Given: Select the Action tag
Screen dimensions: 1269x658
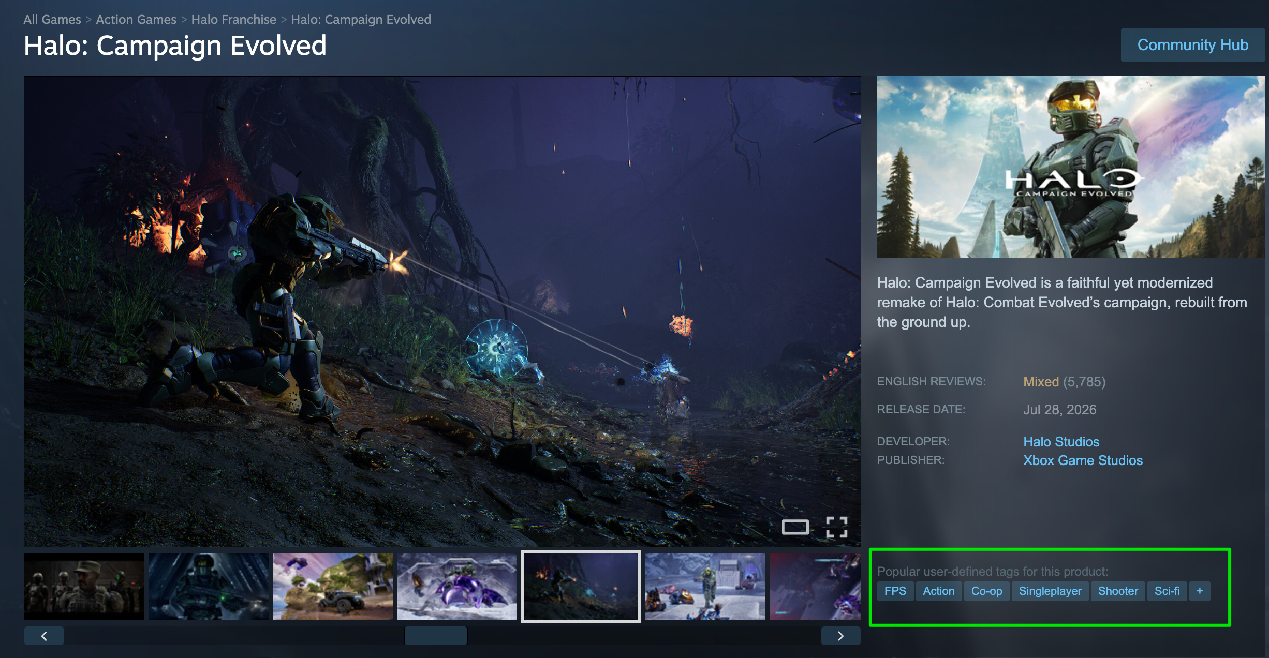Looking at the screenshot, I should 939,591.
